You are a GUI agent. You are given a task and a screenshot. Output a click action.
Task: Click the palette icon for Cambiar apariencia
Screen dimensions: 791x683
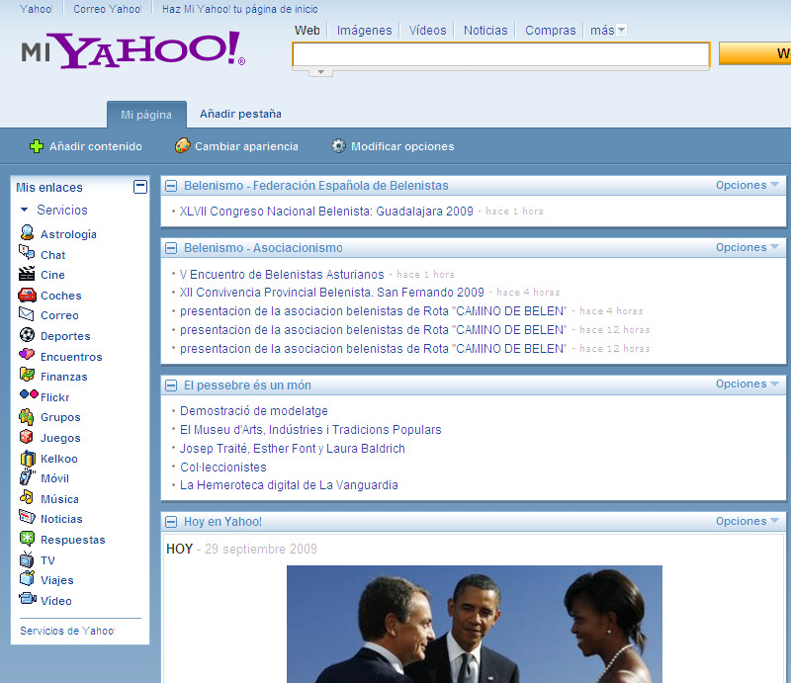182,145
